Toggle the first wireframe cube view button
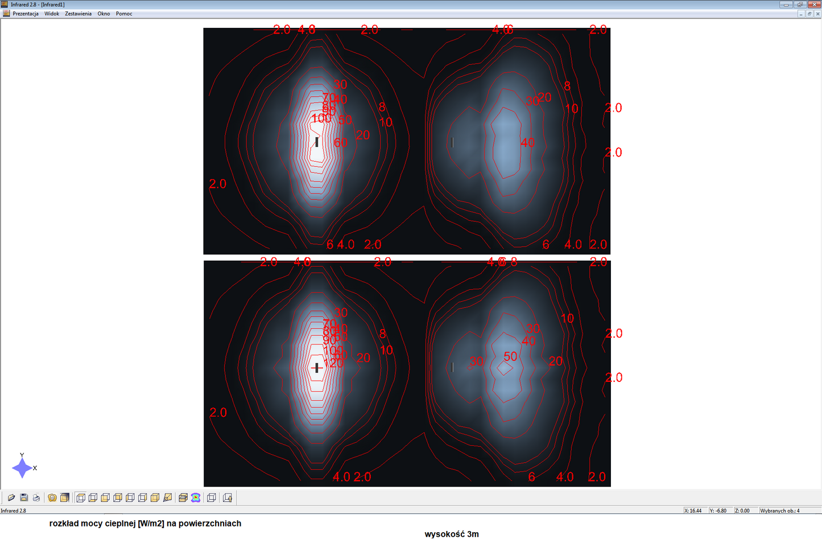This screenshot has width=822, height=555. tap(81, 498)
